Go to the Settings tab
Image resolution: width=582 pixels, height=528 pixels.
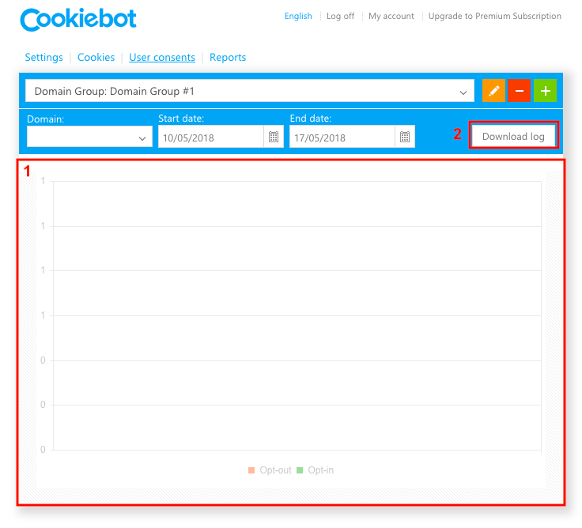[x=43, y=58]
